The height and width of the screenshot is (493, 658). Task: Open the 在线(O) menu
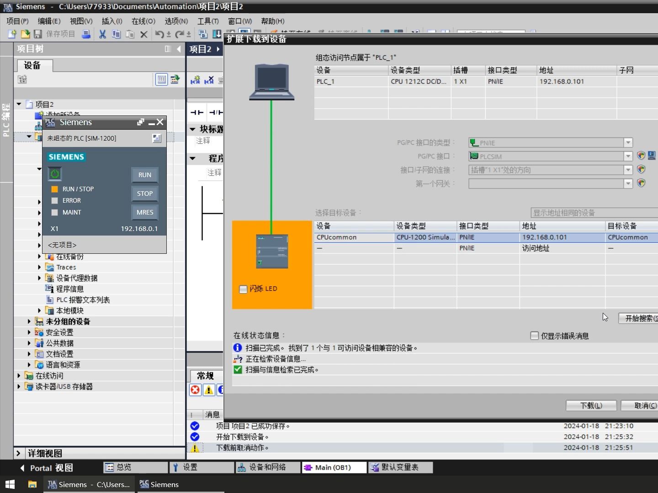coord(143,21)
